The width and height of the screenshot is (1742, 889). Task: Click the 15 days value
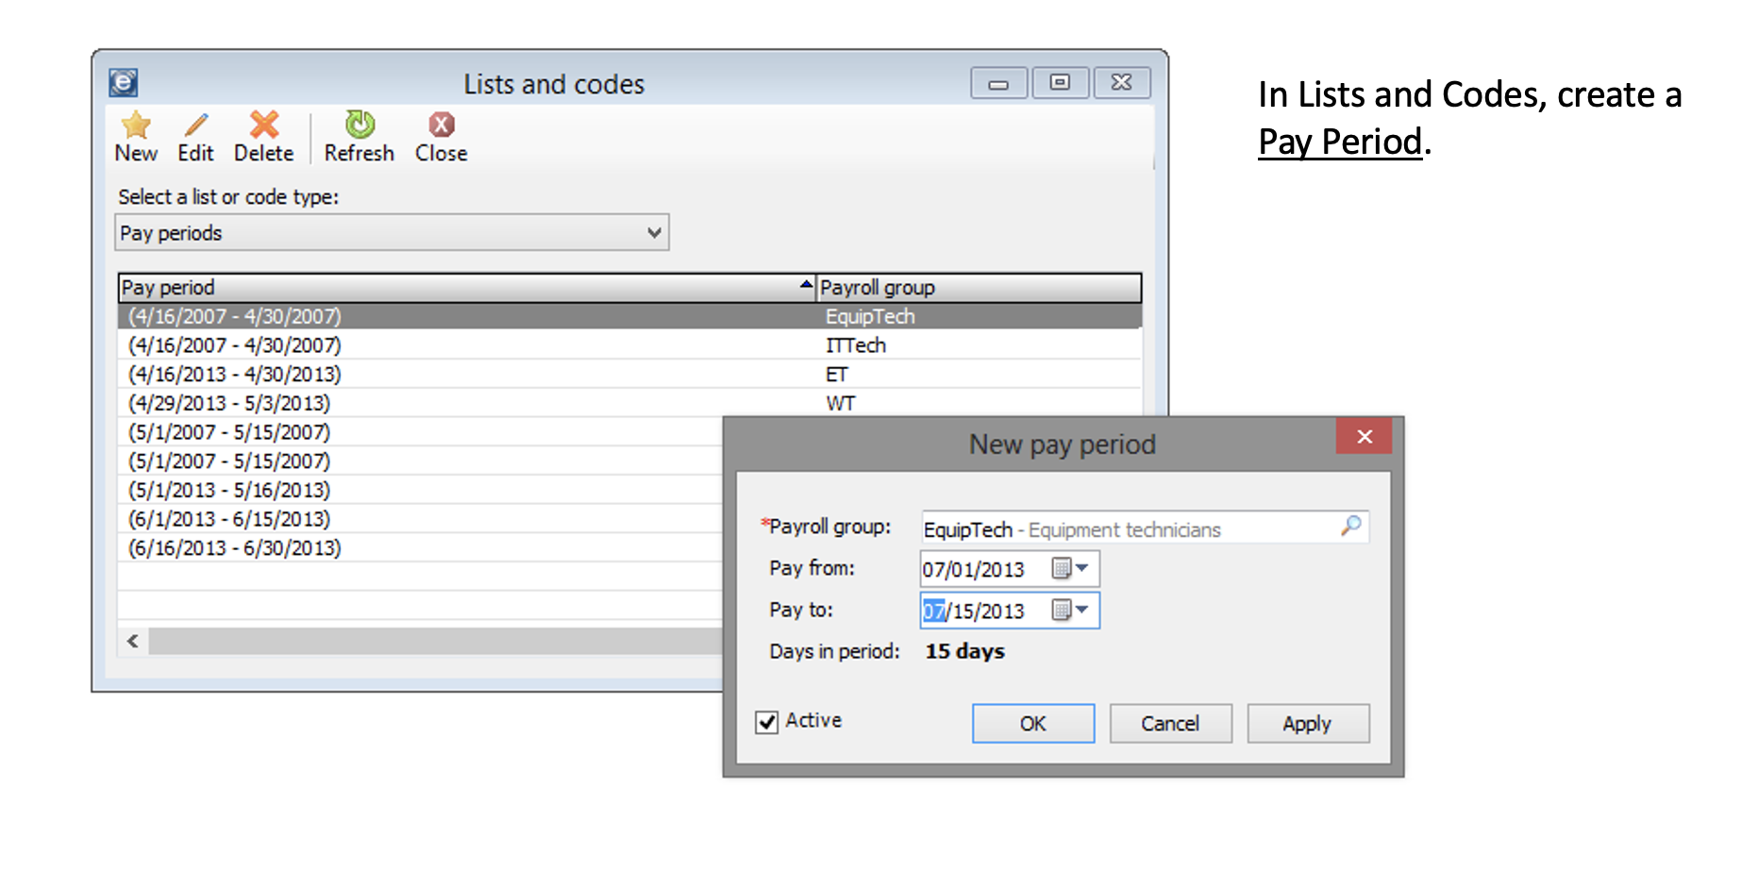pyautogui.click(x=964, y=651)
